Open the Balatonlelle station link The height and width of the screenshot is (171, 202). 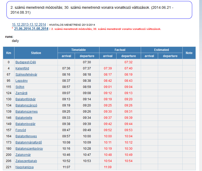tap(24, 118)
